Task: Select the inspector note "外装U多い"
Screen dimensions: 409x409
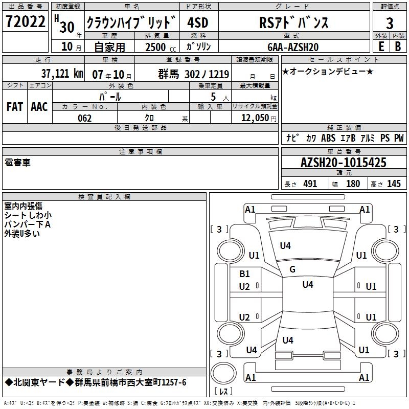Action: point(22,234)
